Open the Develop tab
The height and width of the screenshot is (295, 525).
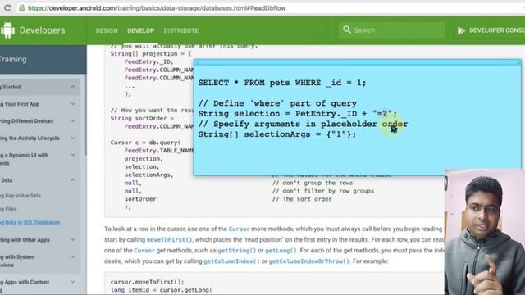[x=140, y=30]
